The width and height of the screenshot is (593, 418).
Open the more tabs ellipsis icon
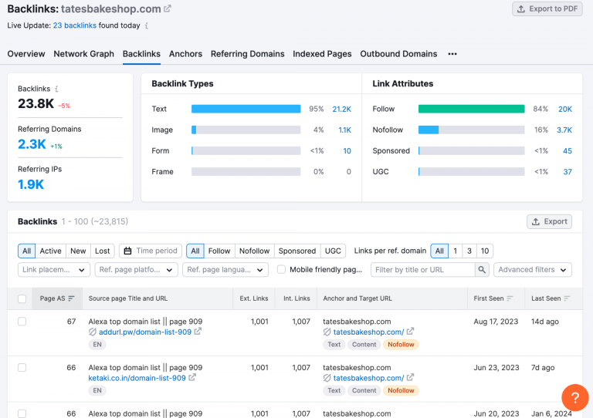pos(452,54)
